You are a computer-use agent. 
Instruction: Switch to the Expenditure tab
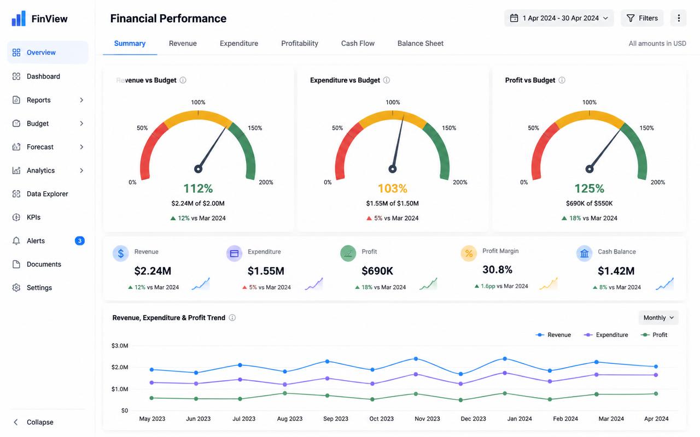pyautogui.click(x=239, y=43)
